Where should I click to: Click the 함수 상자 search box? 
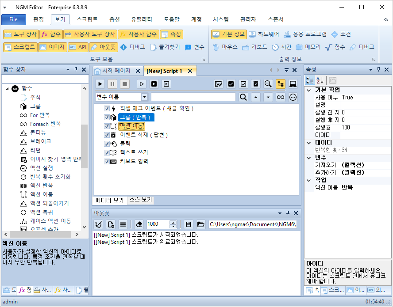[45, 79]
